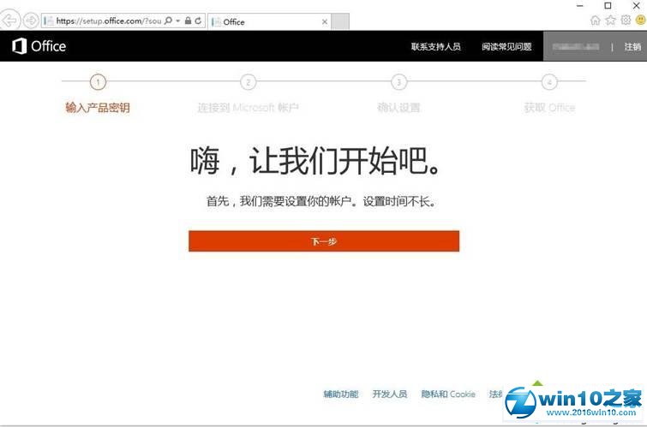Image resolution: width=647 pixels, height=427 pixels.
Task: Click the padlock security icon
Action: 188,21
